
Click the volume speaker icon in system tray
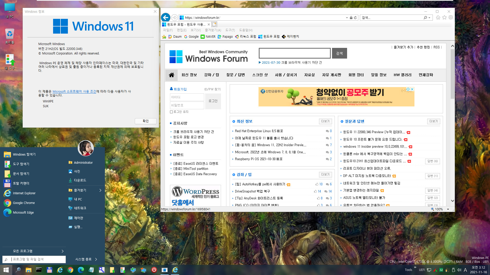pyautogui.click(x=459, y=270)
